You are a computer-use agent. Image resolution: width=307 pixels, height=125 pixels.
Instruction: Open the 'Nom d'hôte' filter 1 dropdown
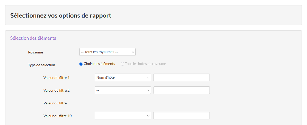[123, 77]
